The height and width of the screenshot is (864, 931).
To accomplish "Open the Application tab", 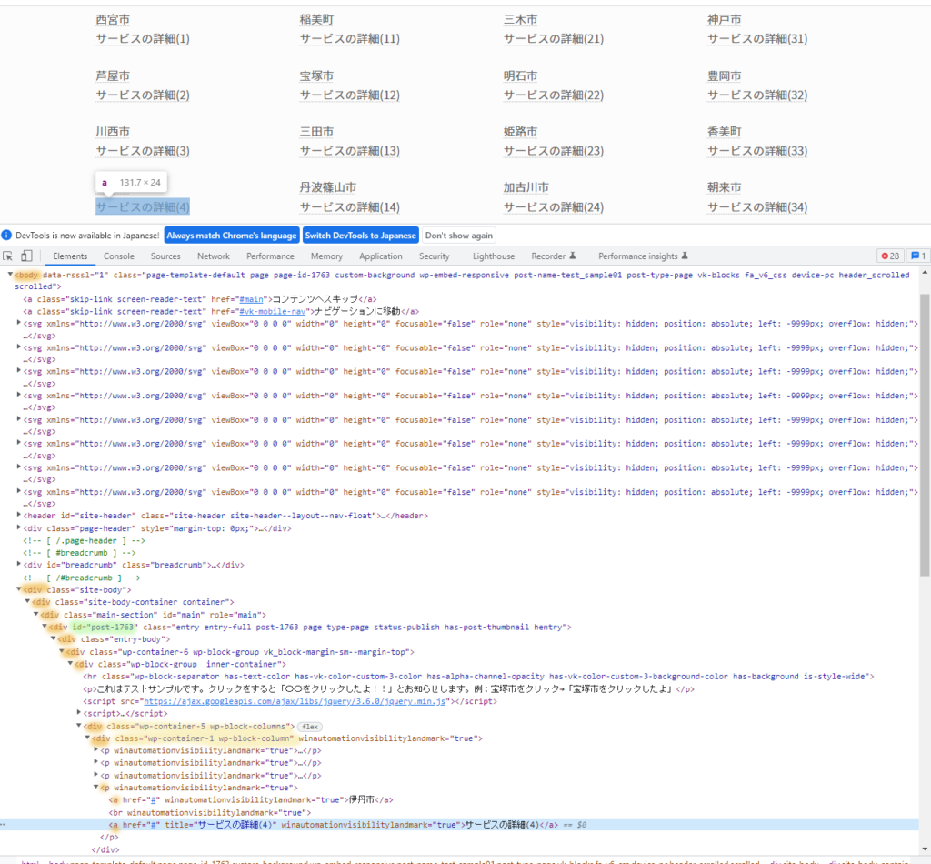I will tap(381, 256).
